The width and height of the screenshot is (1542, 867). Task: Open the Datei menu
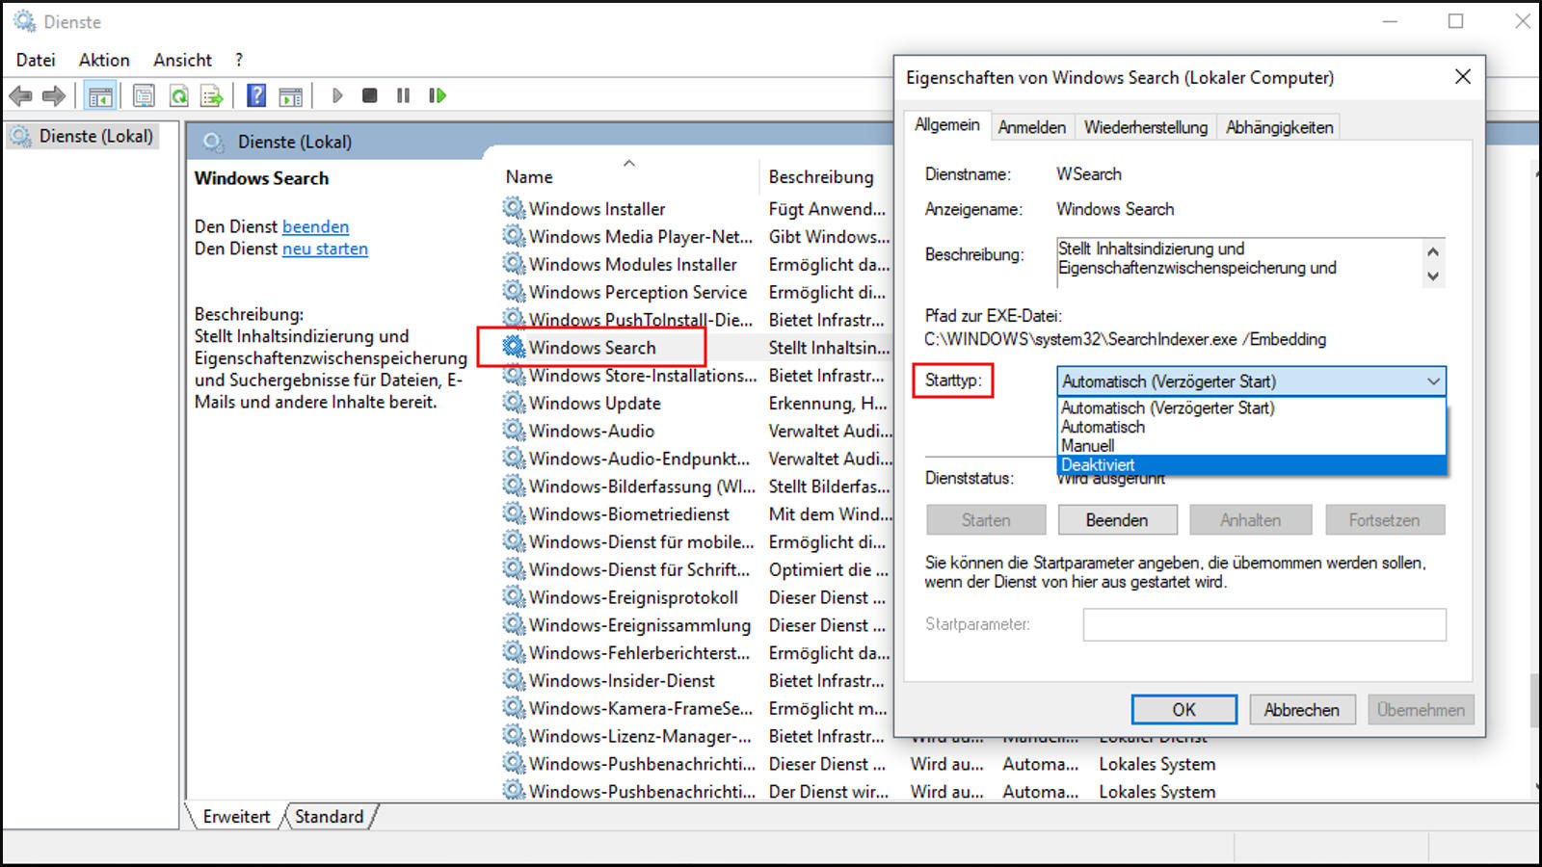point(36,60)
